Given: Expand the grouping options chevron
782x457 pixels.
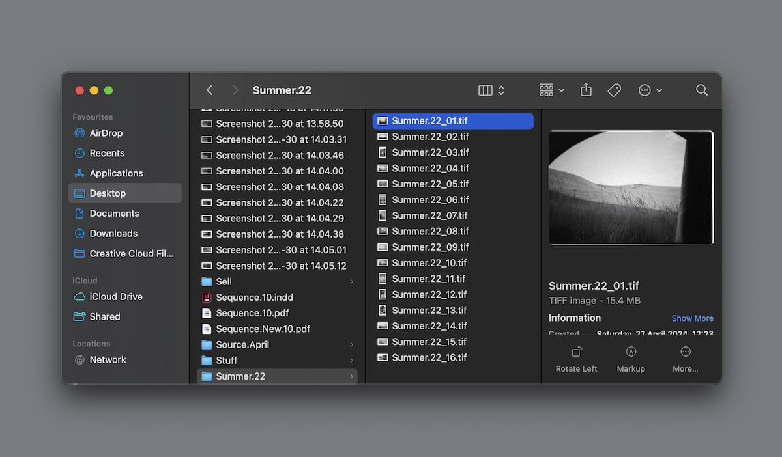Looking at the screenshot, I should [x=561, y=90].
